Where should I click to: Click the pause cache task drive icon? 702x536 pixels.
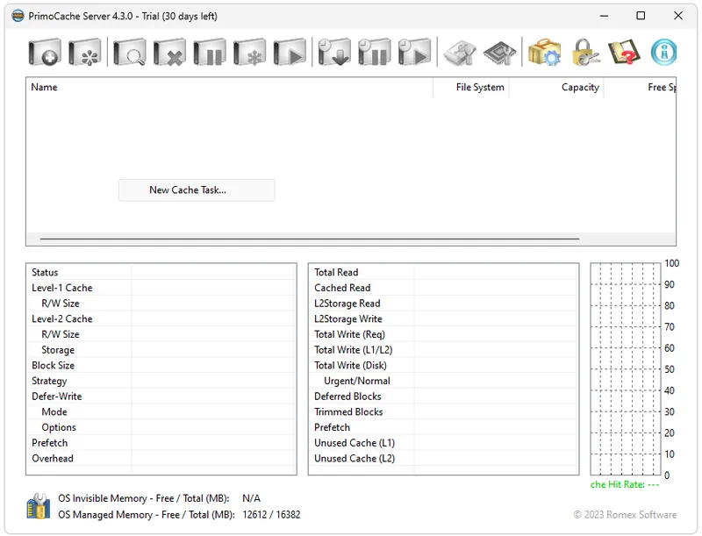pos(210,53)
